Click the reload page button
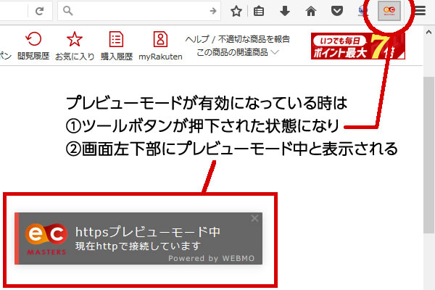 pyautogui.click(x=39, y=11)
